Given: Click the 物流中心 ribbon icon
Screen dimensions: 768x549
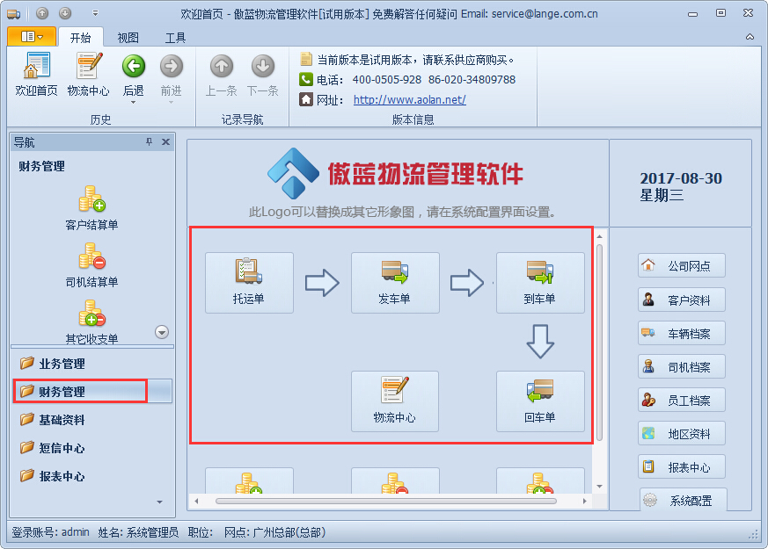Looking at the screenshot, I should [x=88, y=75].
